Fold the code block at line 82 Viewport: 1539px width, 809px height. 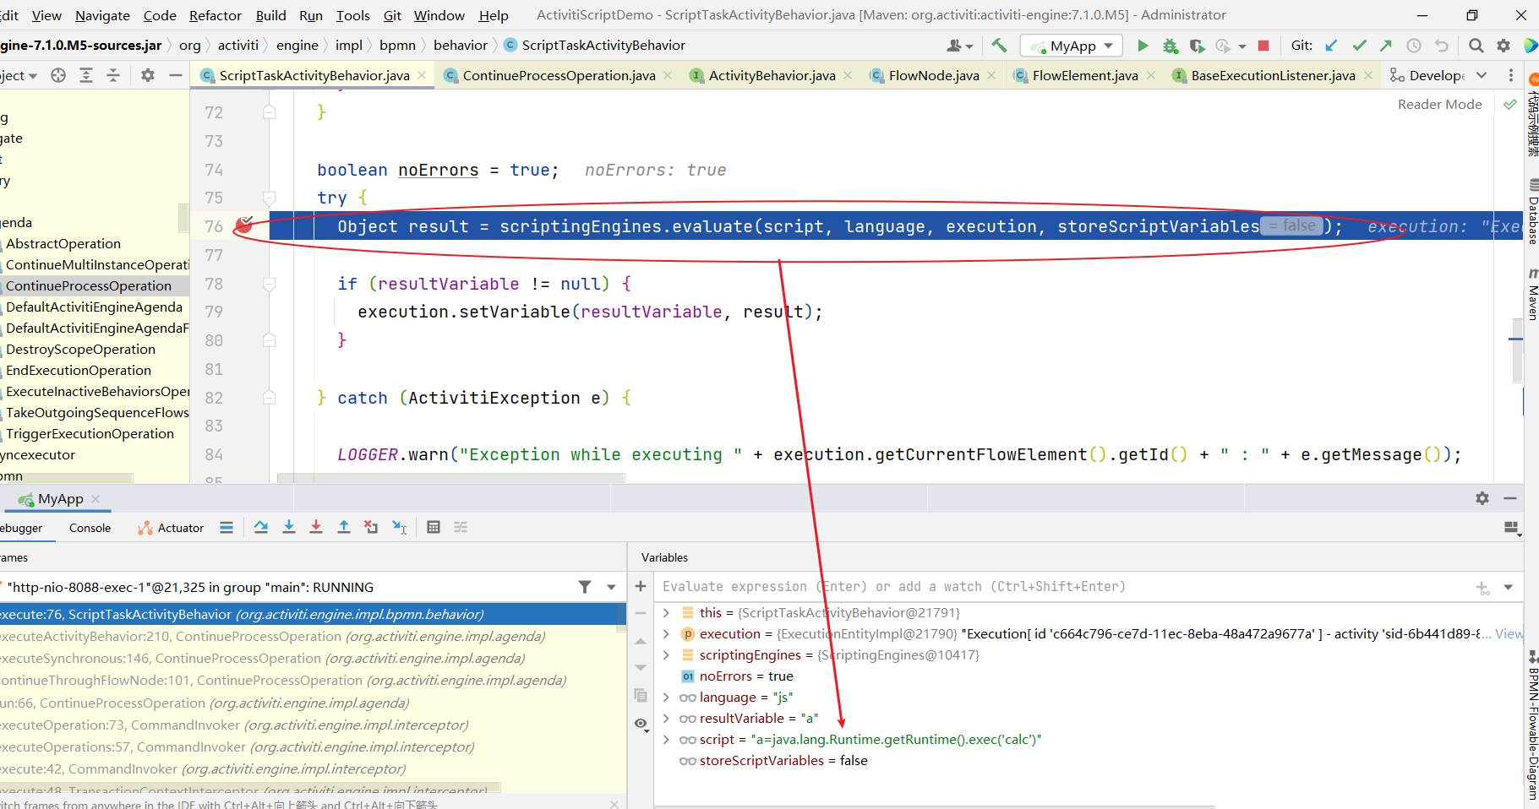point(269,398)
